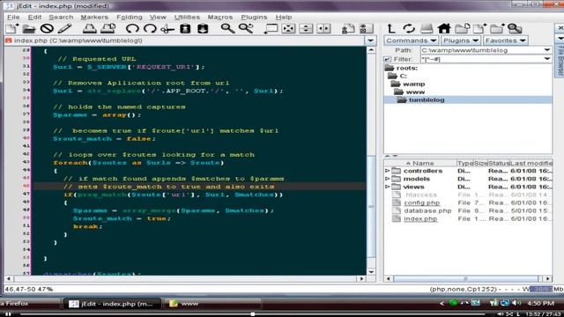Screen dimensions: 564x317
Task: Open the Utilities menu
Action: click(x=187, y=17)
